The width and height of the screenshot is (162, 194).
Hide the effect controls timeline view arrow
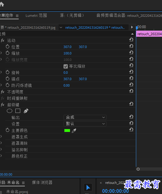[x=132, y=27]
